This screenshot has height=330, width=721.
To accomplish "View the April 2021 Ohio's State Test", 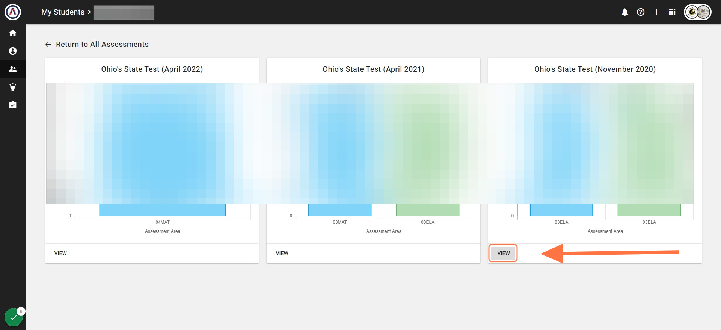I will 282,253.
